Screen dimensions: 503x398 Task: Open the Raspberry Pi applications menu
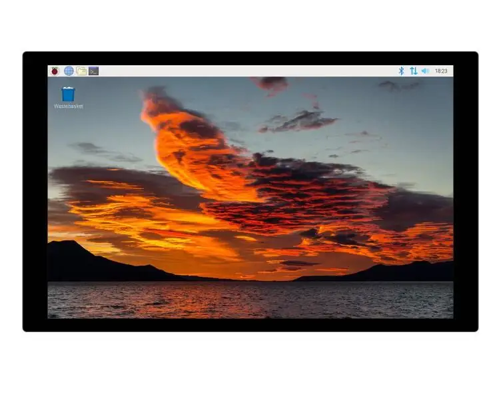55,71
